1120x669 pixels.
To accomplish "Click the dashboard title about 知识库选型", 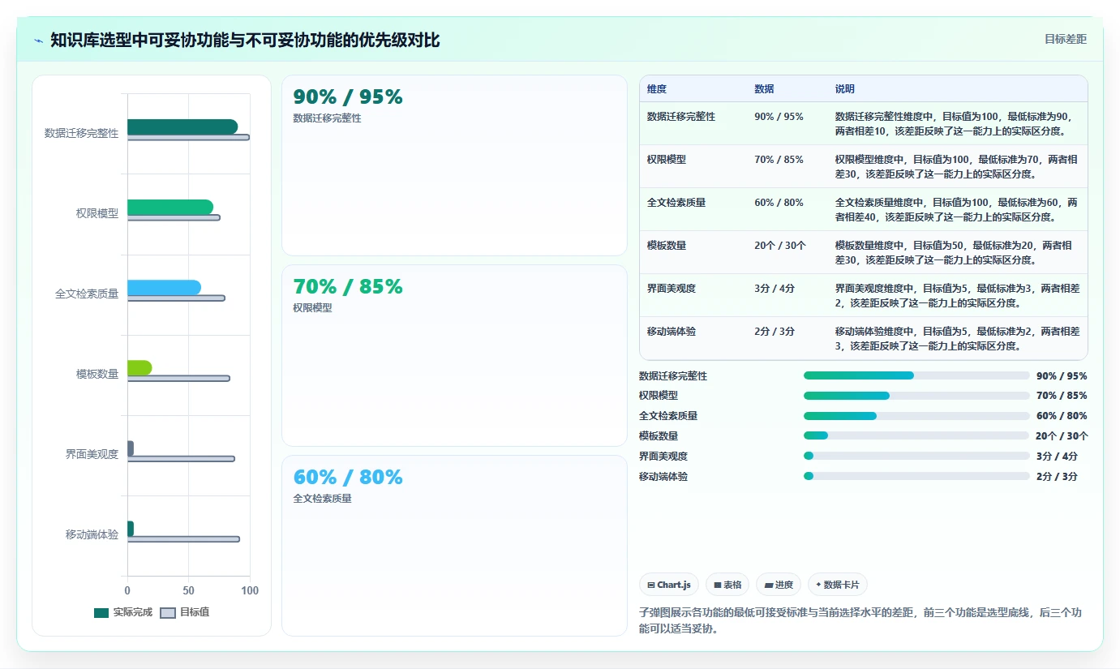I will click(x=245, y=41).
